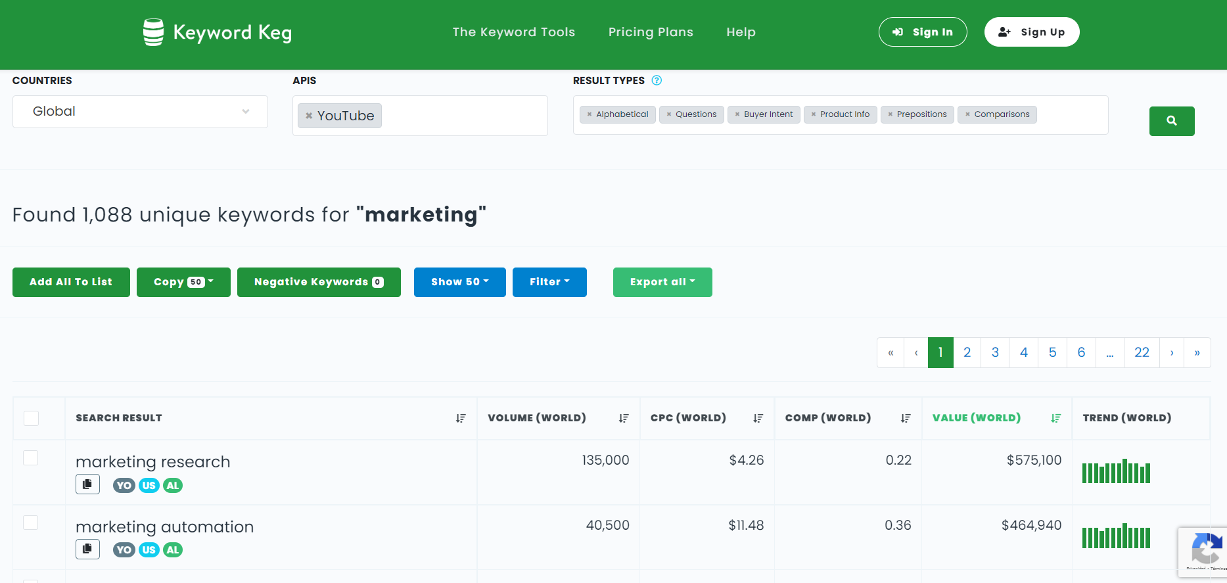
Task: Check the marketing automation row checkbox
Action: 31,523
